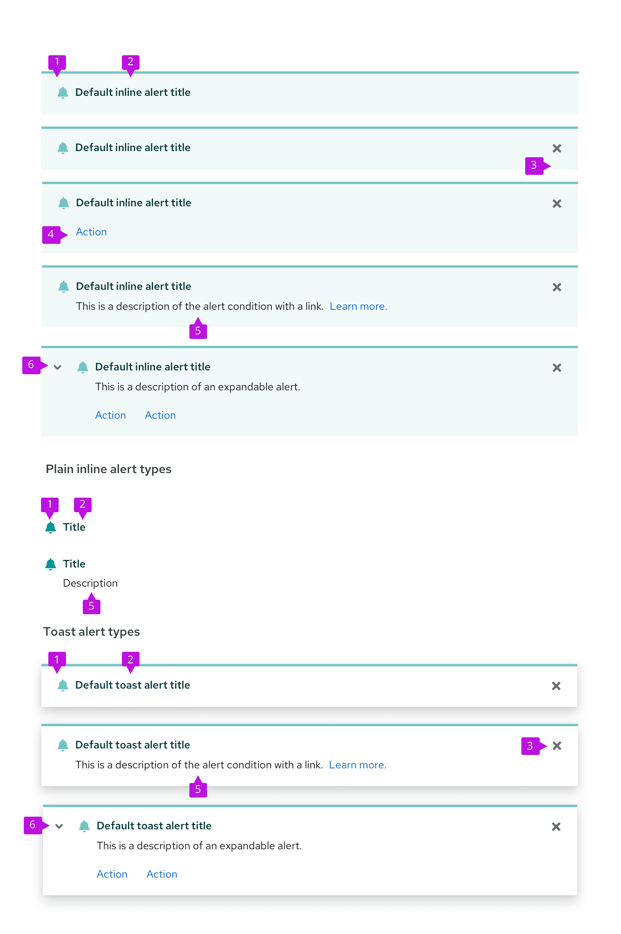
Task: Toggle the expandable toast alert chevron
Action: pos(59,826)
